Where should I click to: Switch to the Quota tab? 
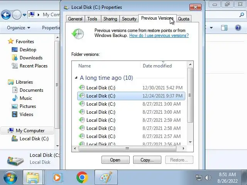point(184,19)
